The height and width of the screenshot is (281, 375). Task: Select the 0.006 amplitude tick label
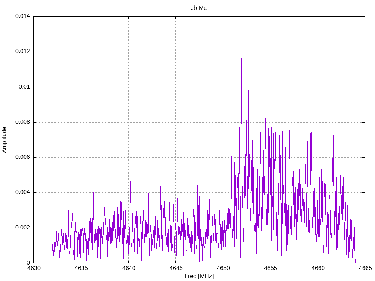pyautogui.click(x=22, y=157)
